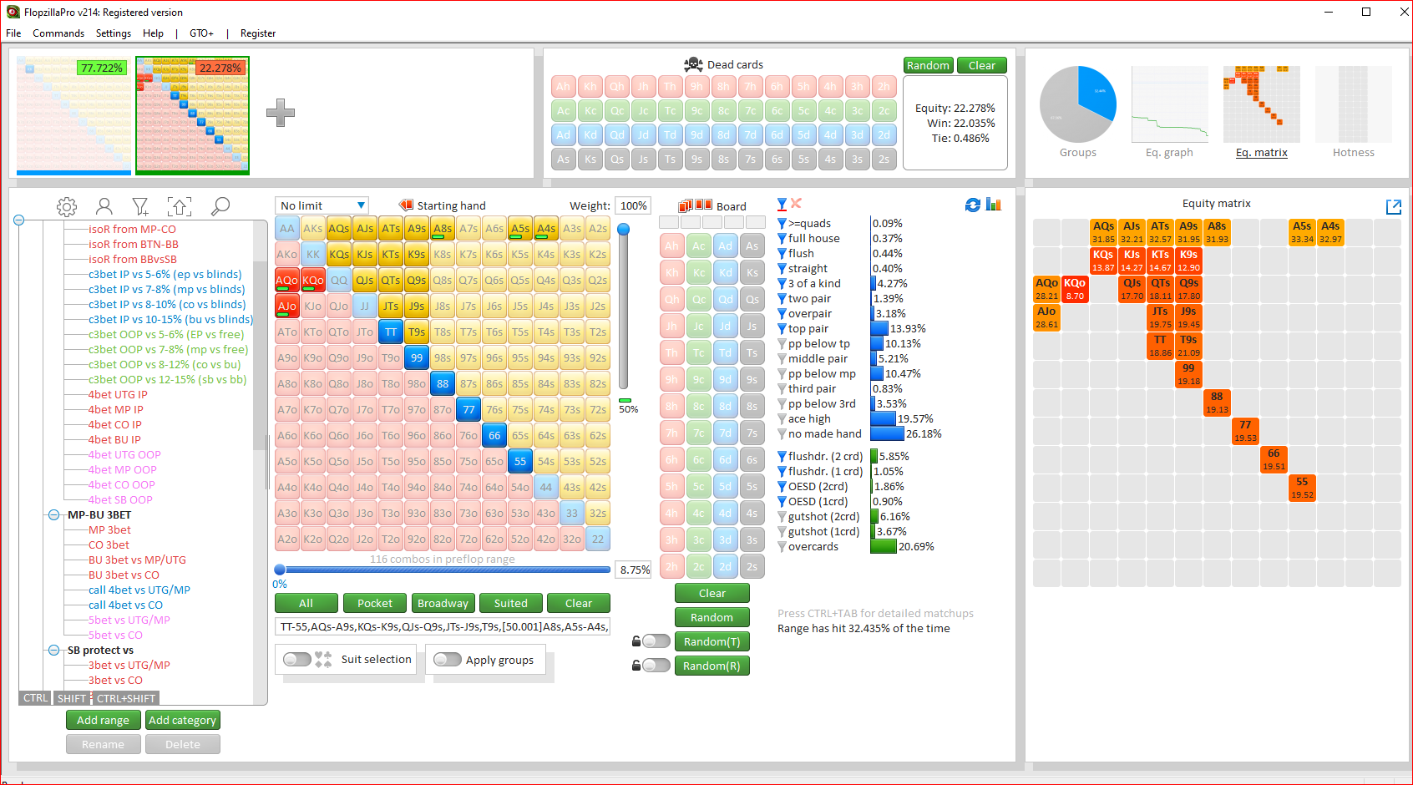Toggle the two pair filter funnel
Viewport: 1413px width, 785px height.
(782, 299)
